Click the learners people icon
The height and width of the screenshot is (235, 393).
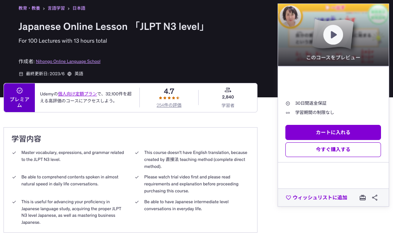pos(228,90)
